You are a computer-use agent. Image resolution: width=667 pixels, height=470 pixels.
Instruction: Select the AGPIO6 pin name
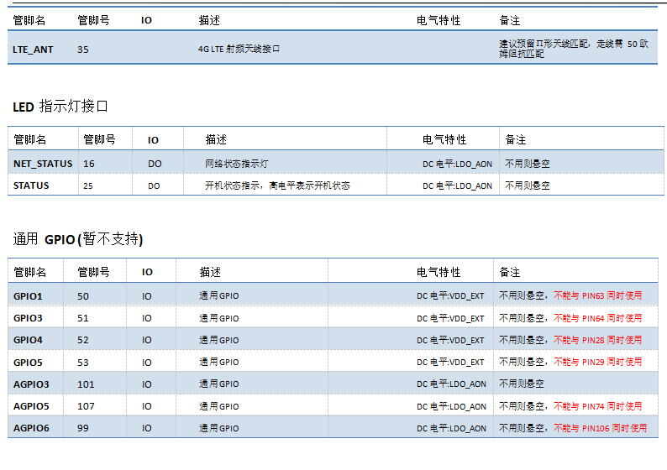pyautogui.click(x=31, y=428)
